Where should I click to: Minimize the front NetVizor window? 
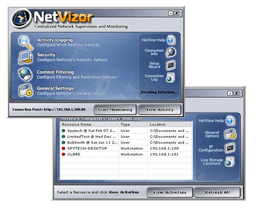click(171, 13)
